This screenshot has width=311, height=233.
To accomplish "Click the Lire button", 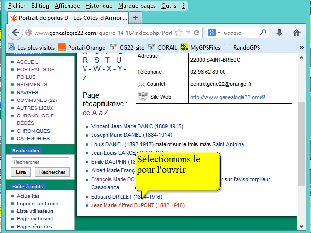I will coord(20,172).
